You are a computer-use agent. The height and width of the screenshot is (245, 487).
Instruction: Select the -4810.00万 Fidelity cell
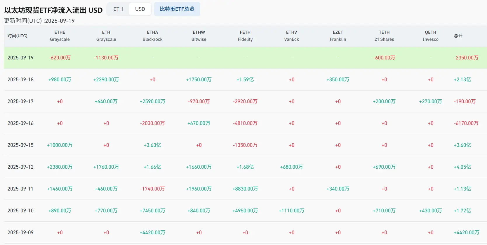click(245, 123)
